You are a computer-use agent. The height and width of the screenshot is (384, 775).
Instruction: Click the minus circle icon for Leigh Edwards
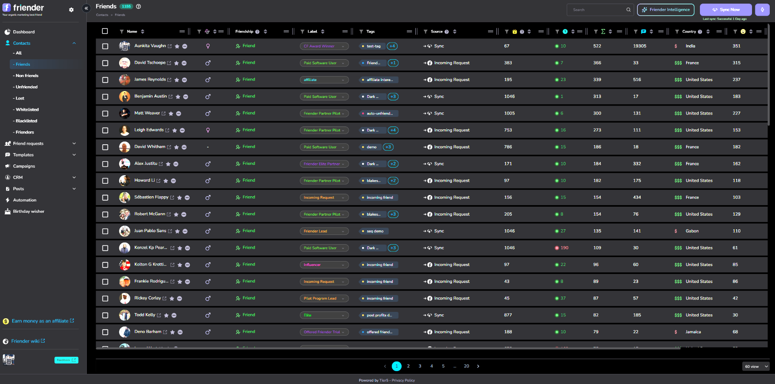(x=182, y=131)
